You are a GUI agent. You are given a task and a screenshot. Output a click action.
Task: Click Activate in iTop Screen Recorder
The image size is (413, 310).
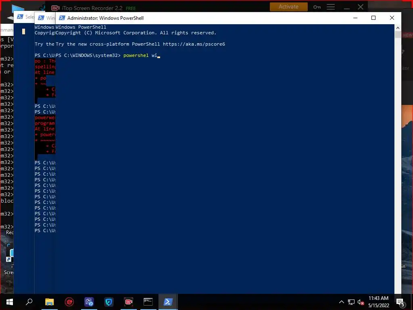[x=289, y=7]
